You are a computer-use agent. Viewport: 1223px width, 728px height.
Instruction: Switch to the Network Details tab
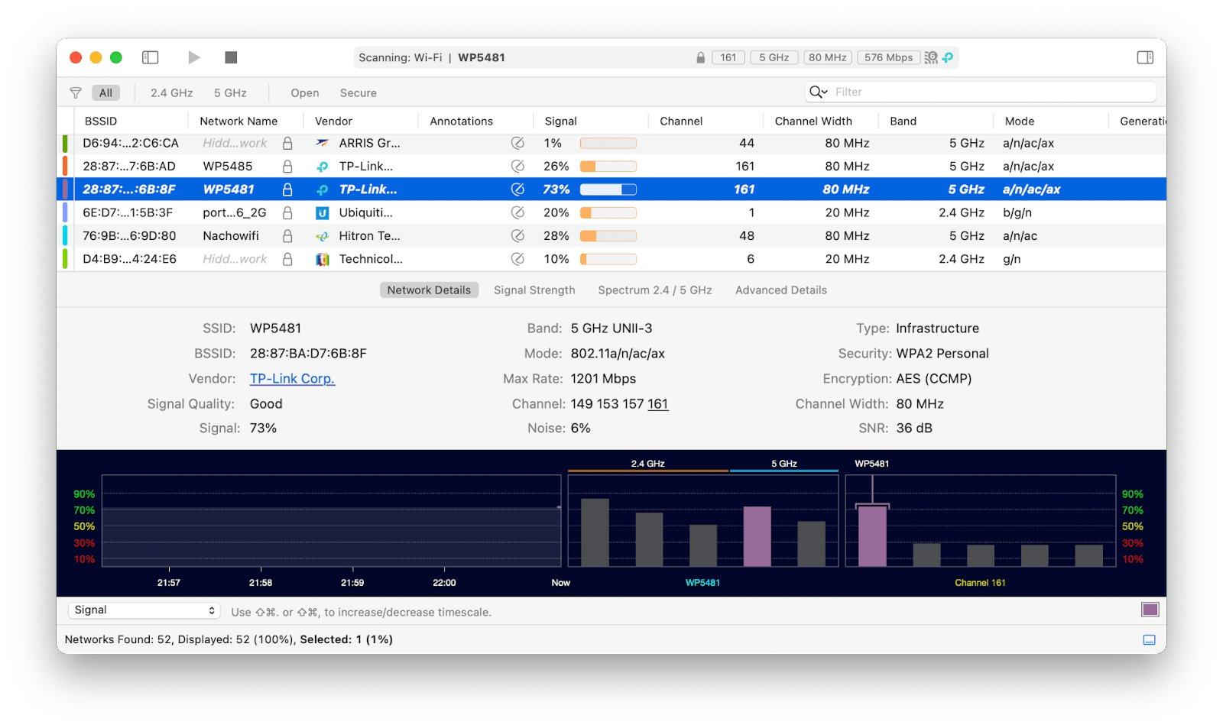429,290
